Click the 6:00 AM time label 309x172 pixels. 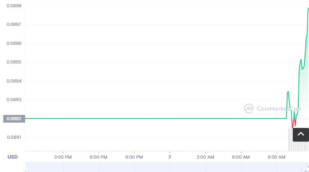(x=241, y=157)
